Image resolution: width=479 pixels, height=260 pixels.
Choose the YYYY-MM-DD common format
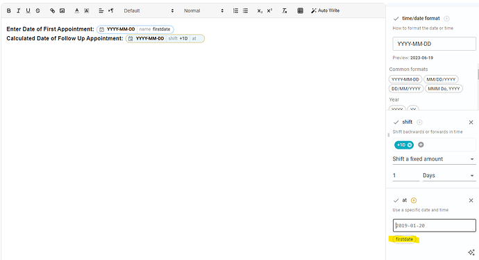point(405,79)
